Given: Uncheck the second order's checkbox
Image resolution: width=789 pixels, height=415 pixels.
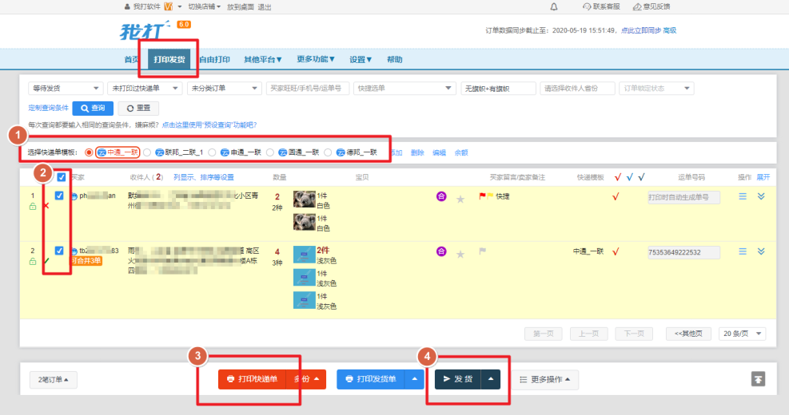Looking at the screenshot, I should click(x=59, y=251).
